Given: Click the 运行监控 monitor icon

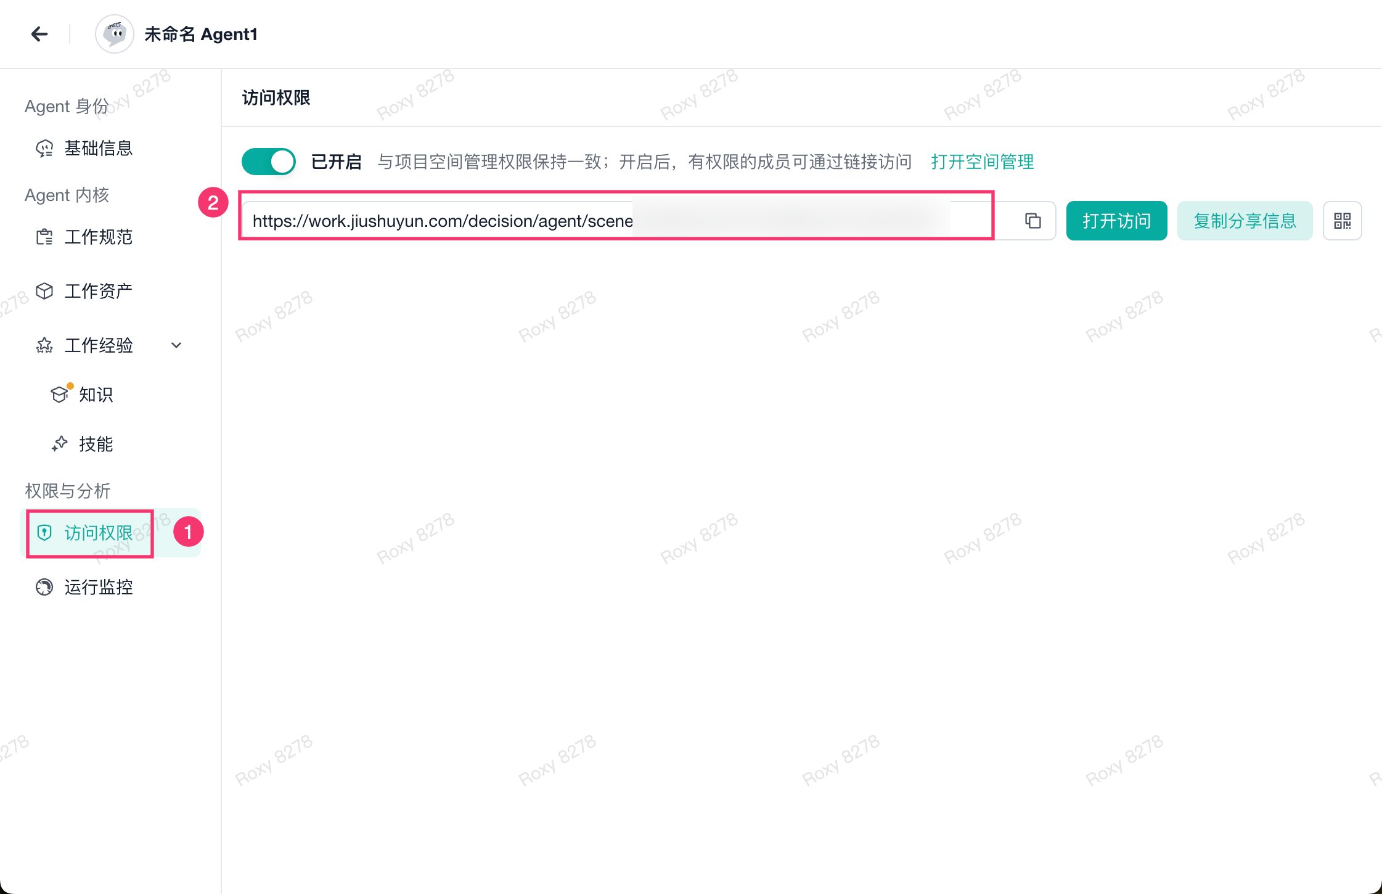Looking at the screenshot, I should [x=44, y=587].
